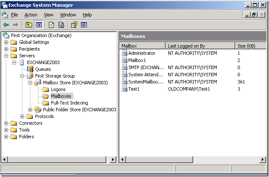Expand the Connectors node
The width and height of the screenshot is (269, 177).
(6, 123)
